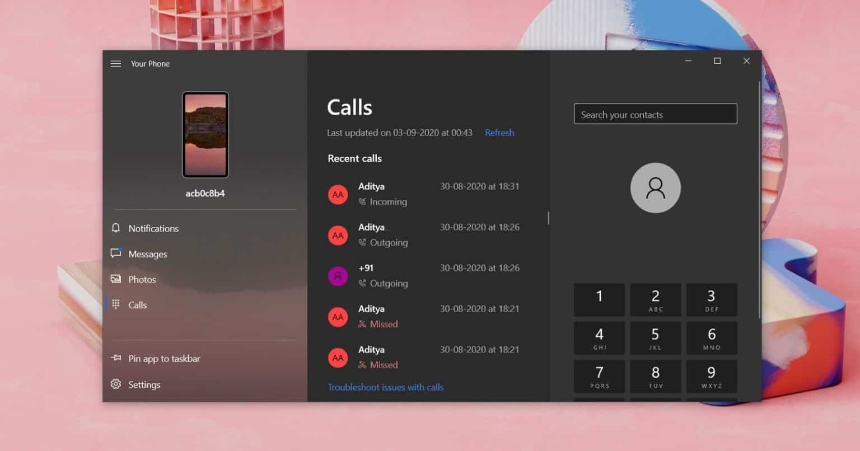Open Settings via the gear icon
The height and width of the screenshot is (451, 860).
click(116, 384)
